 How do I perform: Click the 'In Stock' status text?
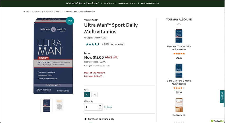point(108,107)
